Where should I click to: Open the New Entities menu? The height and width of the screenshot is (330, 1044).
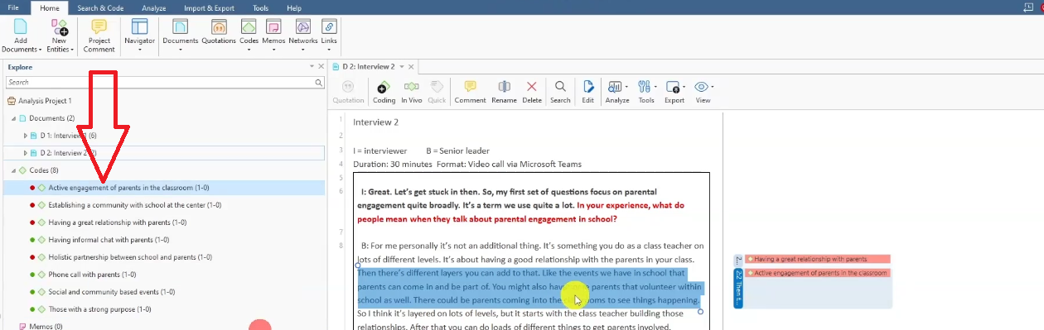(x=60, y=36)
